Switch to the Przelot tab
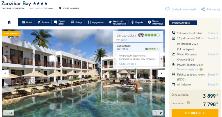Viewport: 222px width, 117px height. pyautogui.click(x=43, y=22)
